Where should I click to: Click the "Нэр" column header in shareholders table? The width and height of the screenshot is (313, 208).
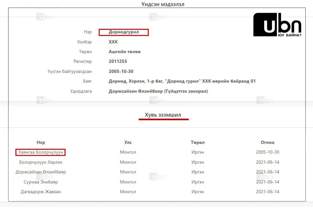41,142
